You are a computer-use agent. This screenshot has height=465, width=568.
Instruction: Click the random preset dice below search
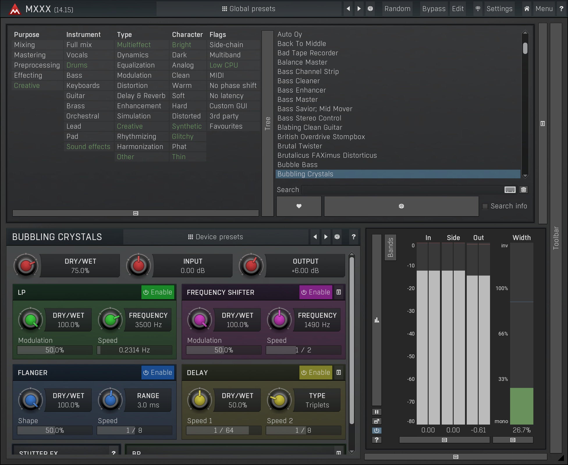point(401,206)
